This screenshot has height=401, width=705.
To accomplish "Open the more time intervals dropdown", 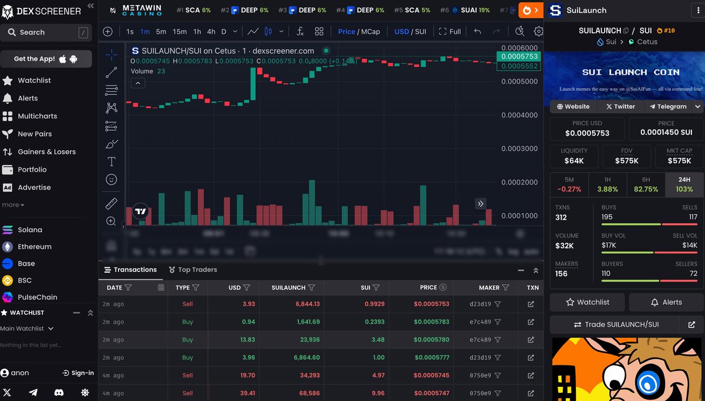I will [x=236, y=32].
